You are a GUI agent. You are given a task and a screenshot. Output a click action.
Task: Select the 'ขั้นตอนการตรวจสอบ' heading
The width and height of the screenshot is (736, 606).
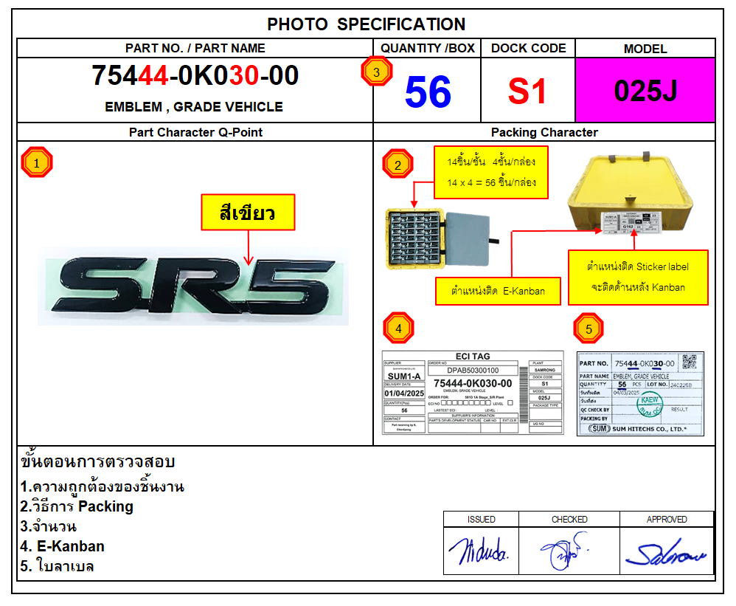97,461
